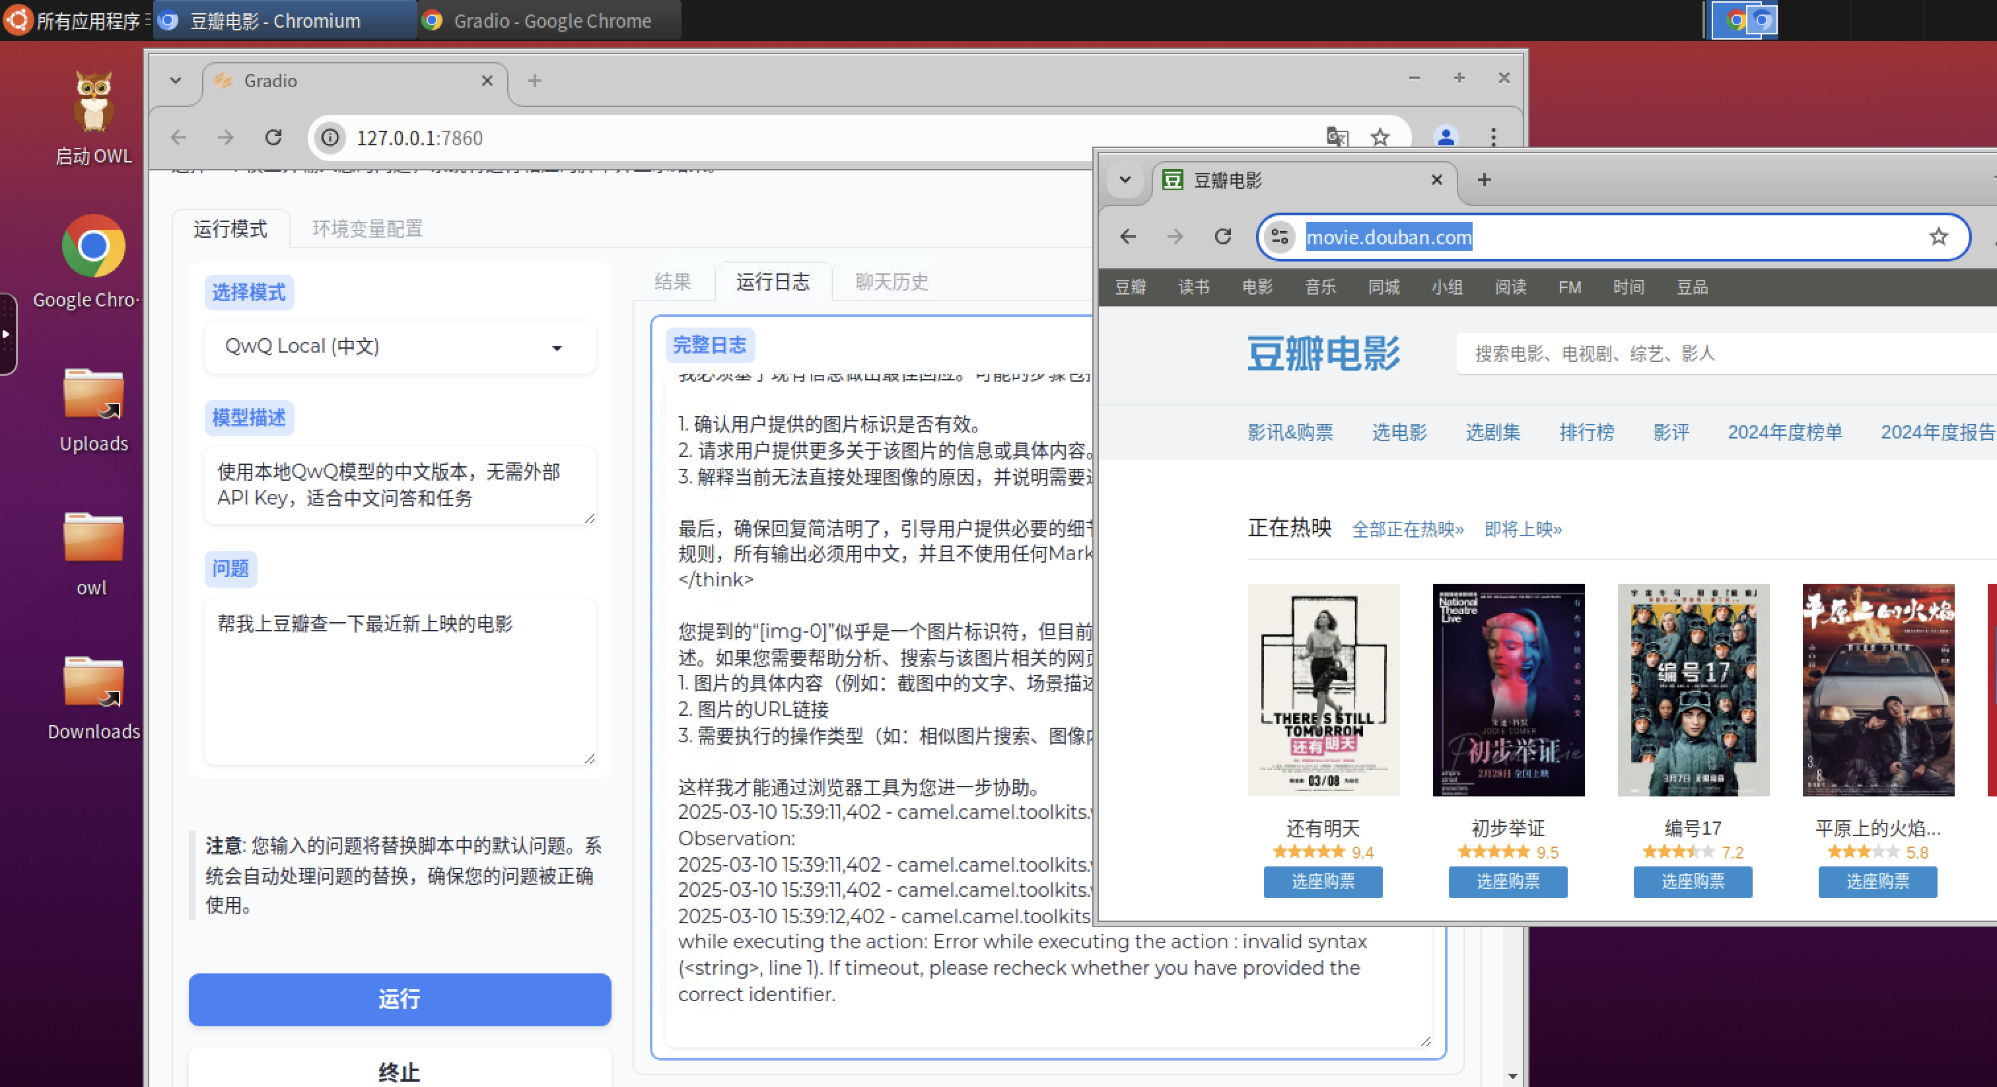Click the blue 运行 button
This screenshot has width=1997, height=1087.
pos(400,999)
